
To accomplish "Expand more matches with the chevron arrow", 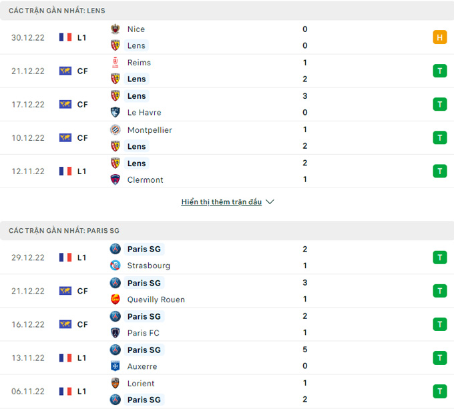I will (270, 202).
